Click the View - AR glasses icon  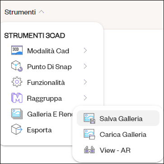click(89, 150)
